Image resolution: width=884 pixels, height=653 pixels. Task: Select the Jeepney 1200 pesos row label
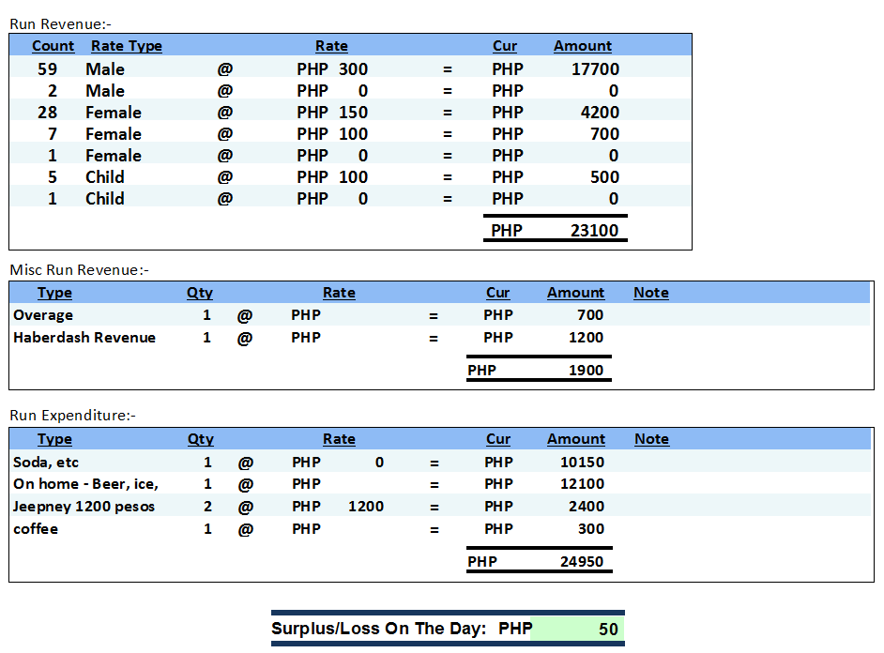[84, 507]
